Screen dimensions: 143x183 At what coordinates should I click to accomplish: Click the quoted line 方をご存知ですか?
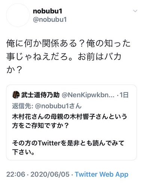[40, 126]
